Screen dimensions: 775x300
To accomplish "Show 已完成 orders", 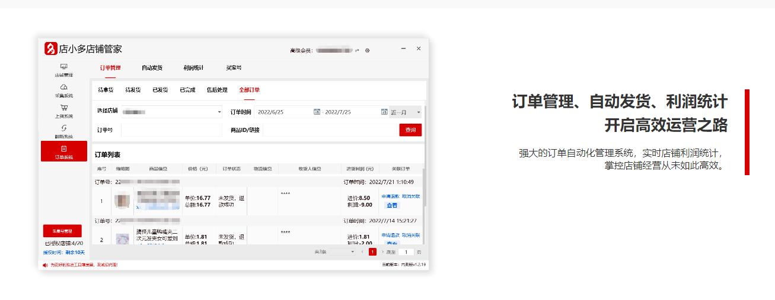I will click(x=187, y=90).
